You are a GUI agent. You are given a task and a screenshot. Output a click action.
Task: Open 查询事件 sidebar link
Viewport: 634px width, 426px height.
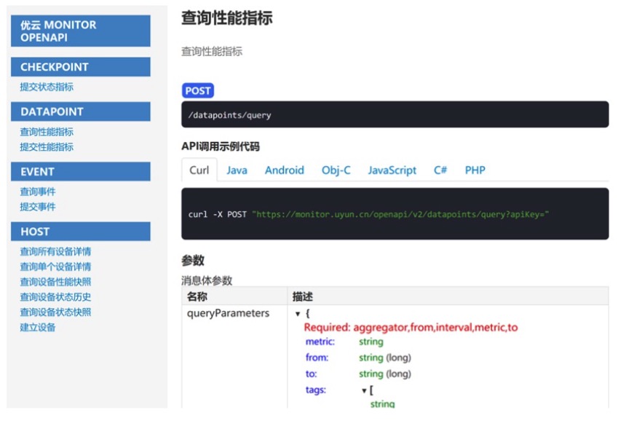pos(38,192)
